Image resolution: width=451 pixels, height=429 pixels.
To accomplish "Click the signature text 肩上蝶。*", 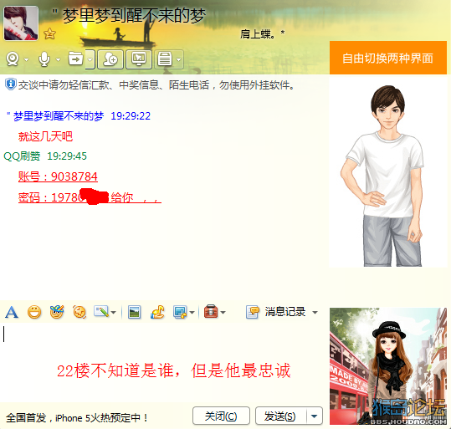I will [263, 34].
